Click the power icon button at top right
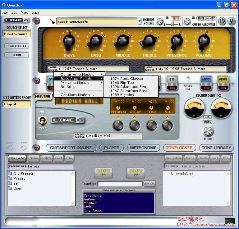 coord(222,21)
